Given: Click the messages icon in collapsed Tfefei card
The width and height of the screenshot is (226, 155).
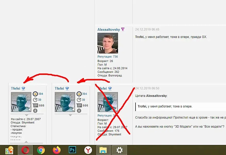Looking at the screenshot, I should pyautogui.click(x=79, y=105).
